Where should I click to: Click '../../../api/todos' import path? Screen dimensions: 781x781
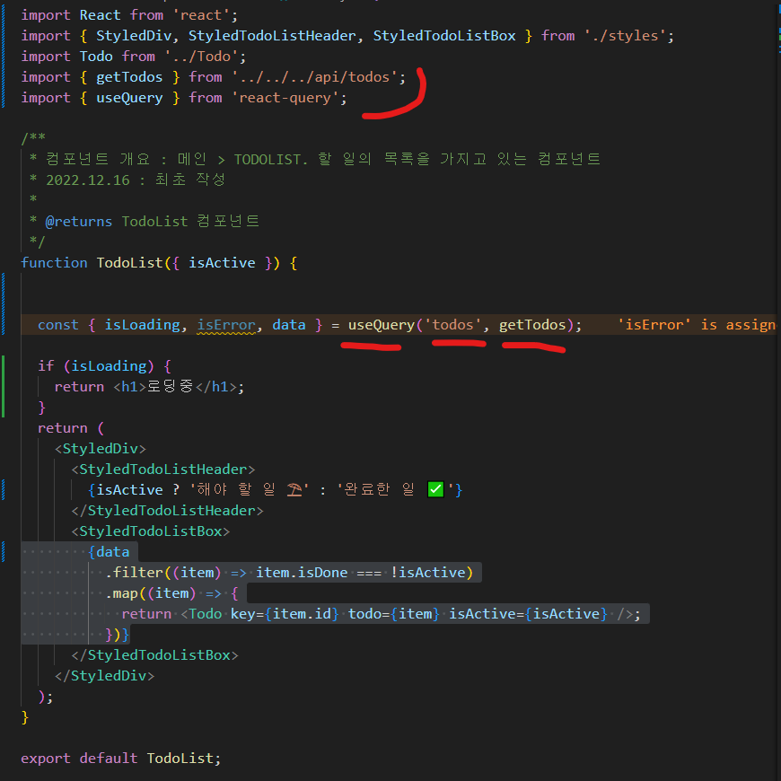(314, 77)
